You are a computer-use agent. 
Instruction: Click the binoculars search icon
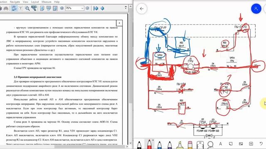(6, 8)
